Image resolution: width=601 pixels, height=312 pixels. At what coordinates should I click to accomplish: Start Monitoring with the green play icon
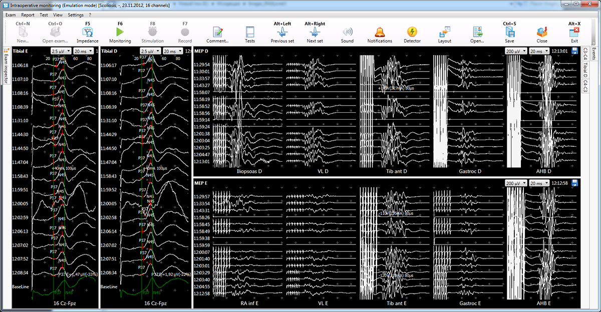click(120, 33)
